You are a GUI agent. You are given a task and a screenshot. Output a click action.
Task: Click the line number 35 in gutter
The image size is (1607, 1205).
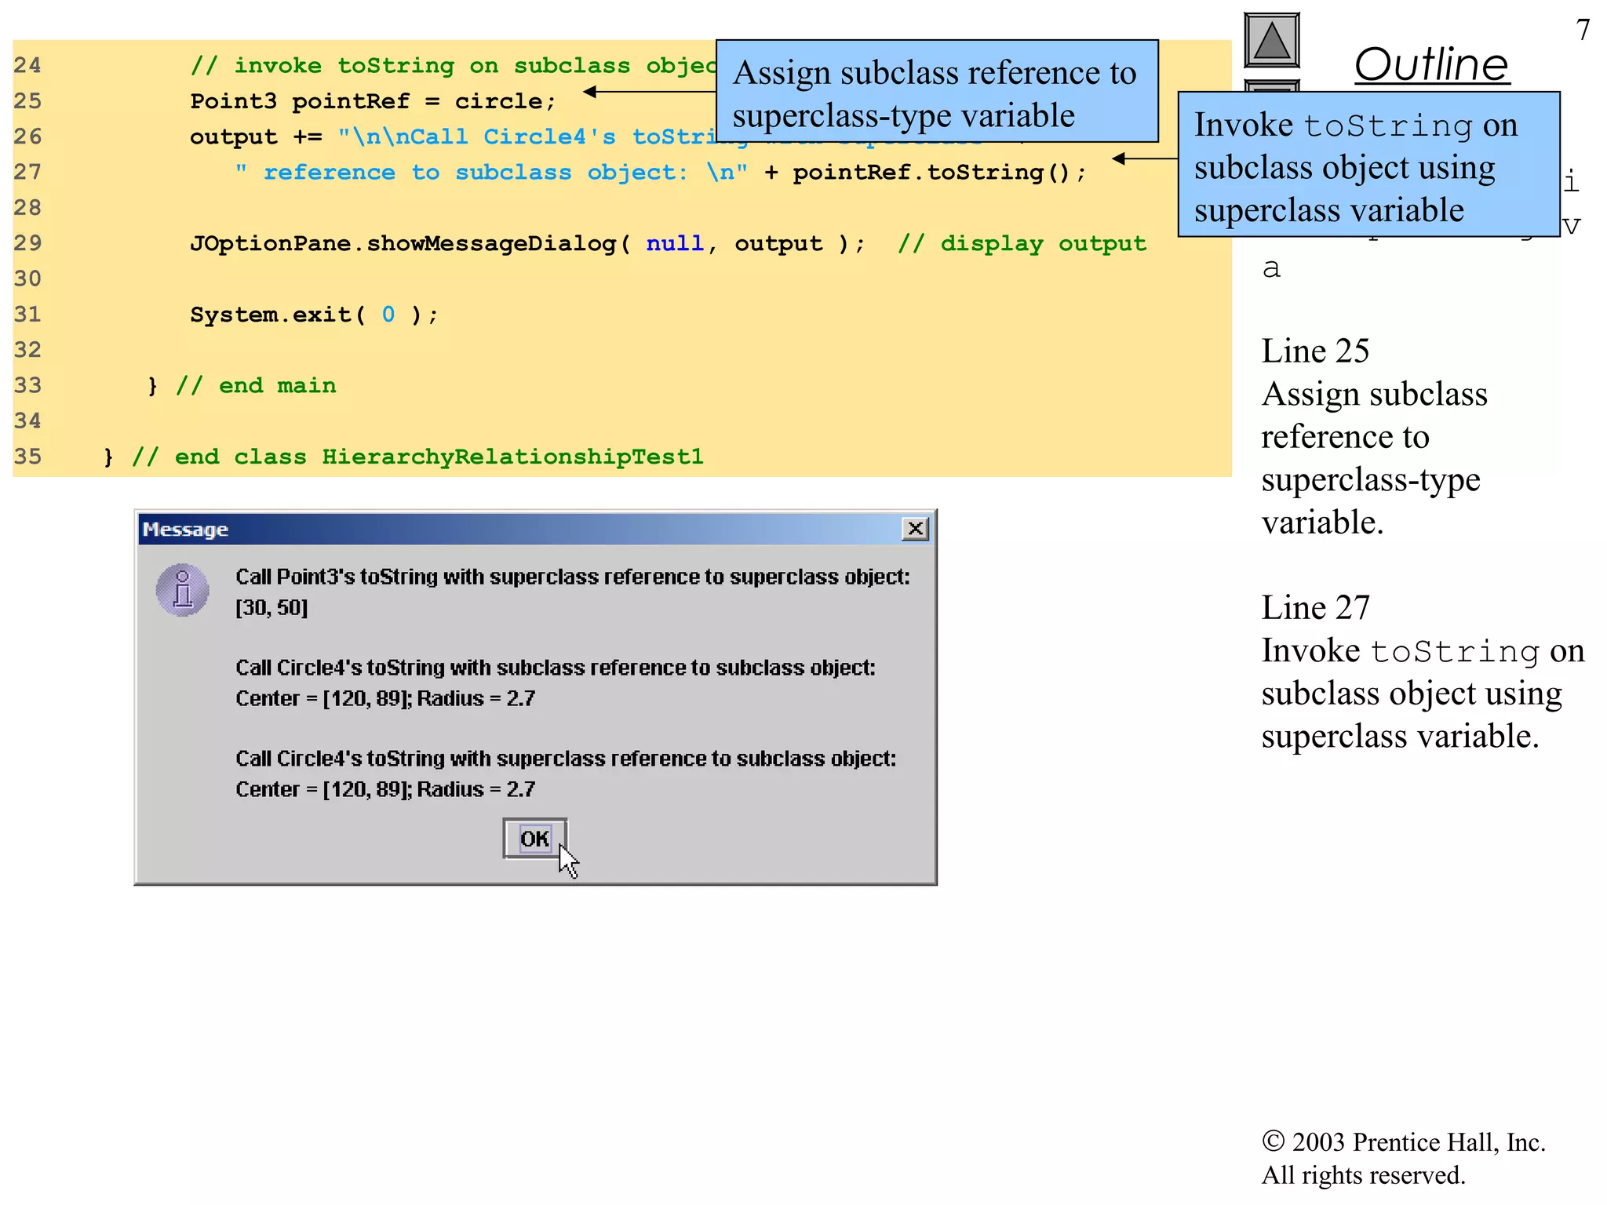point(27,457)
